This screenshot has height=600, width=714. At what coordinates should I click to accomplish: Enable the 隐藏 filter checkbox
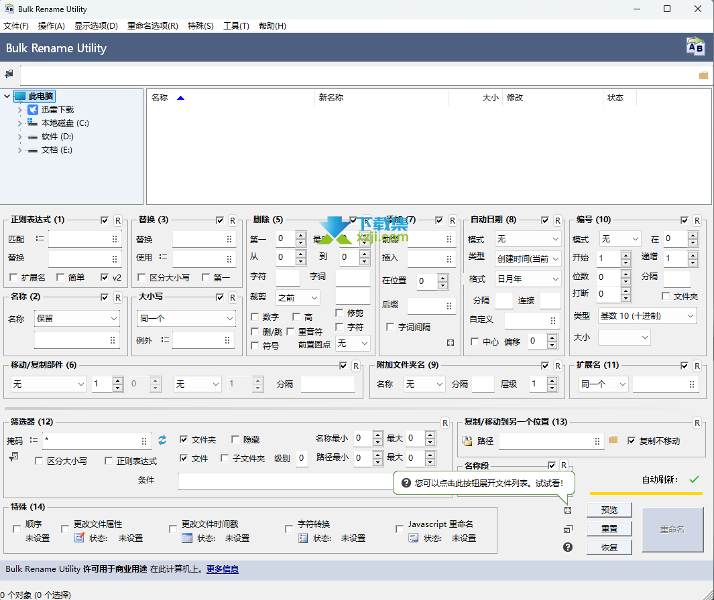click(235, 439)
